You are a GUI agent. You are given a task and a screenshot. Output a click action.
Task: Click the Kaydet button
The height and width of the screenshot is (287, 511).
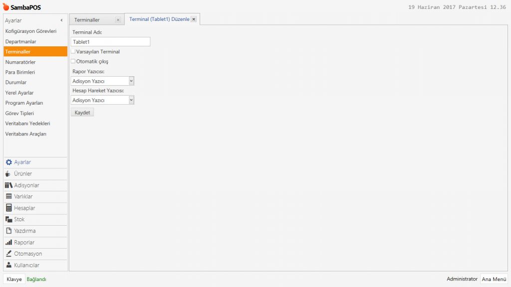82,112
